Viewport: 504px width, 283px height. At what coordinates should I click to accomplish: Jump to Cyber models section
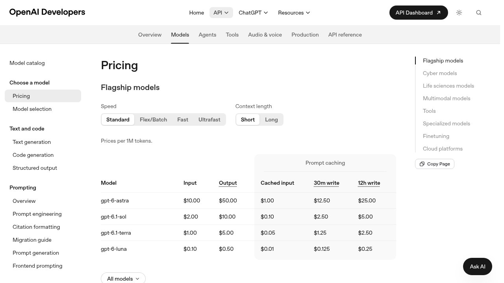[x=440, y=73]
